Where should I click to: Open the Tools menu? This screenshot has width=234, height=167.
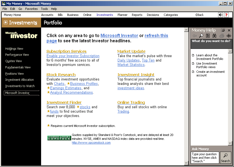(x=44, y=9)
